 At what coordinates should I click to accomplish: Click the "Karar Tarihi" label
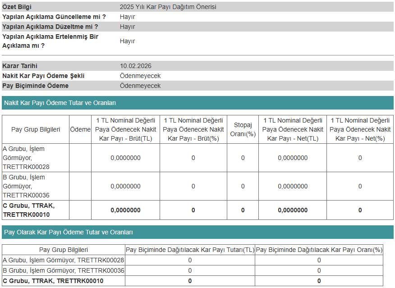20,66
